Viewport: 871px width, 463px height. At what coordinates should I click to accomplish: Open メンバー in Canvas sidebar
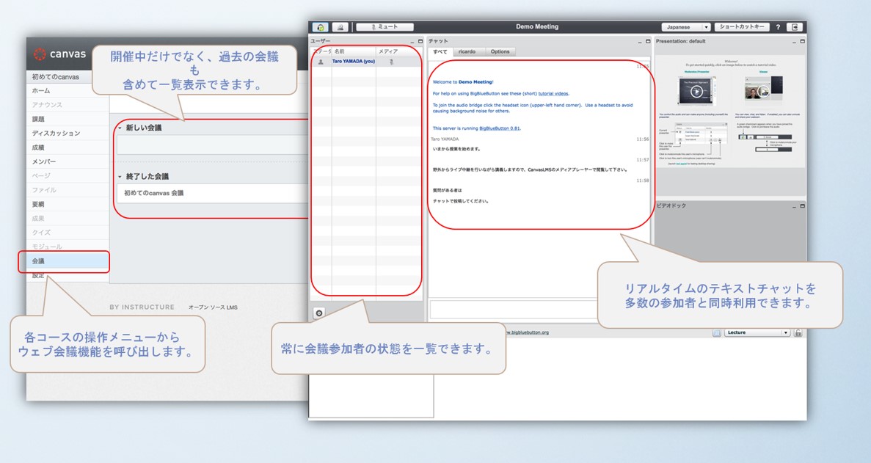[x=44, y=161]
